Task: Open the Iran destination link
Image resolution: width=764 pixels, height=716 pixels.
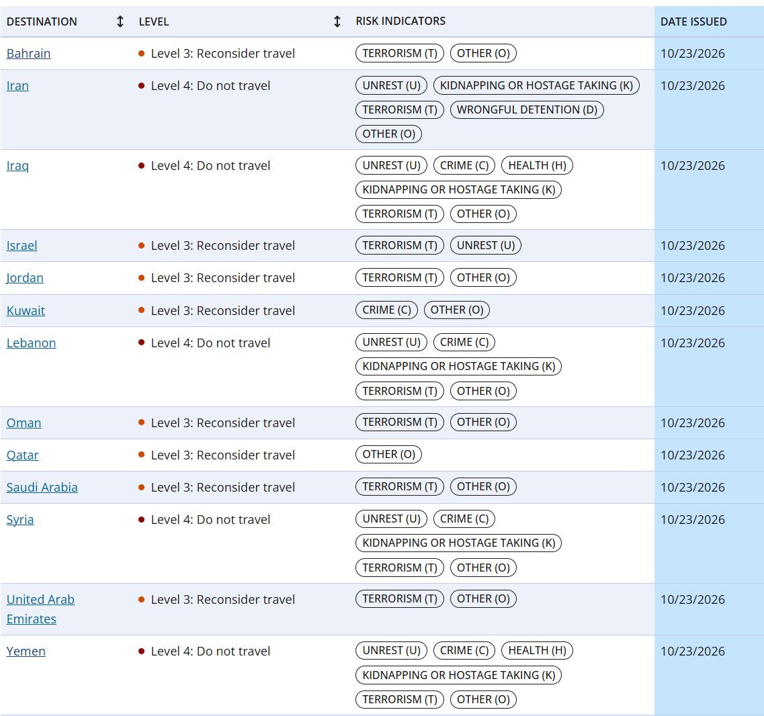Action: coord(17,86)
